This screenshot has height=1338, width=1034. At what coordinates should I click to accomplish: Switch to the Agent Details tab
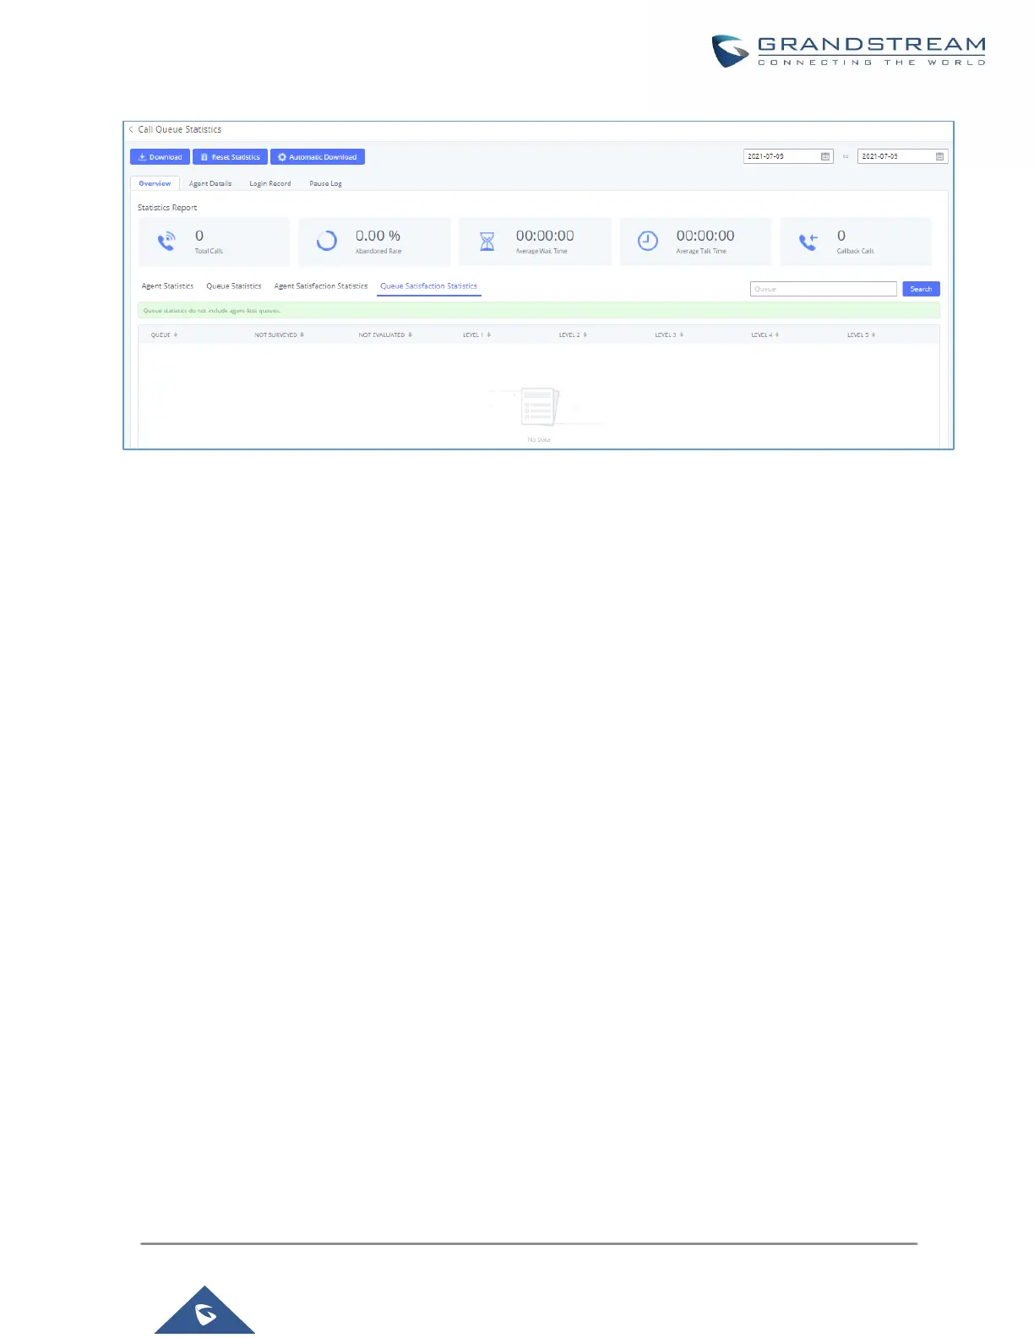pos(210,183)
